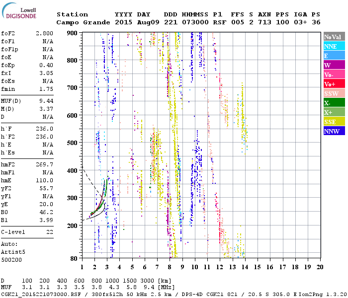Click the 15 label on frequency axis
Screen dimensions: 348x298
[258, 267]
